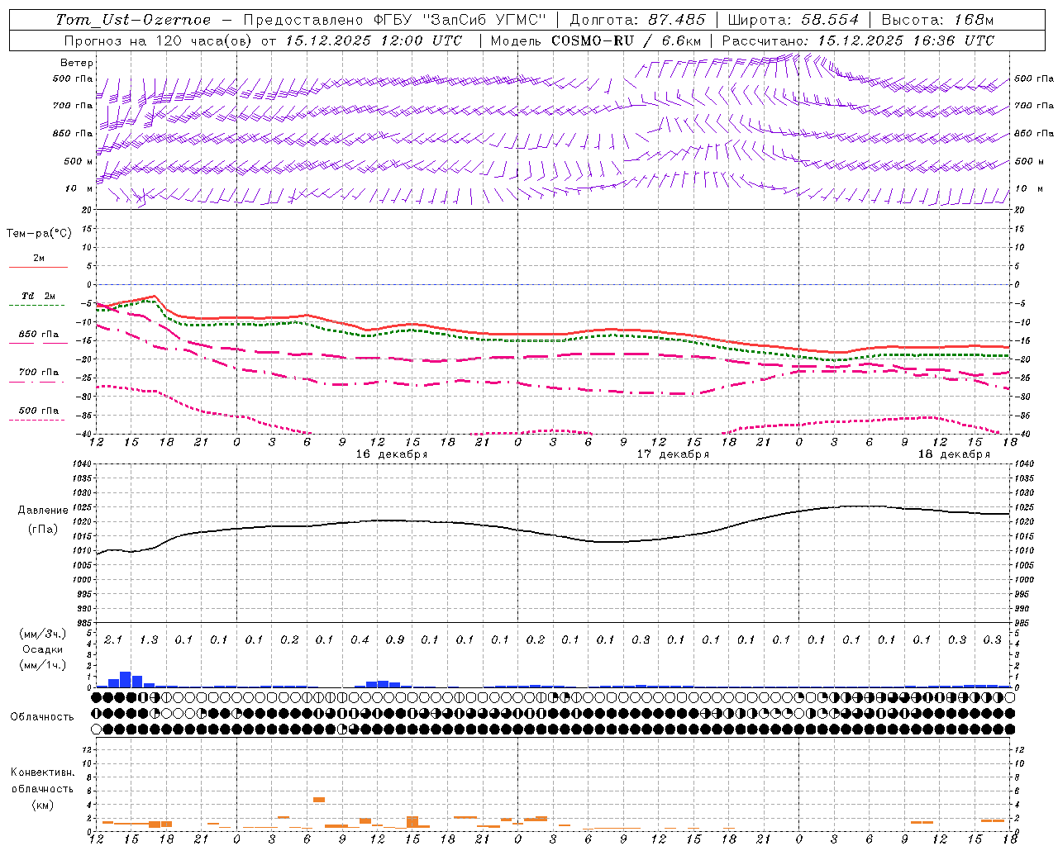The width and height of the screenshot is (1058, 846).
Task: Click the "700 гПа" temperature legend label
Action: [38, 373]
